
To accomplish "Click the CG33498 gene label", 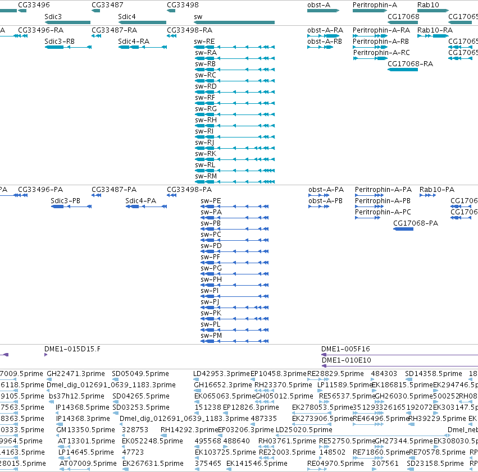I will click(183, 5).
